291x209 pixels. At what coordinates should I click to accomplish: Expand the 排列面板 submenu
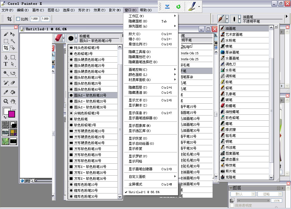[x=150, y=26]
